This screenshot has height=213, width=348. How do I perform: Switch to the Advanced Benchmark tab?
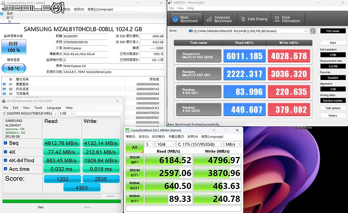[x=220, y=19]
